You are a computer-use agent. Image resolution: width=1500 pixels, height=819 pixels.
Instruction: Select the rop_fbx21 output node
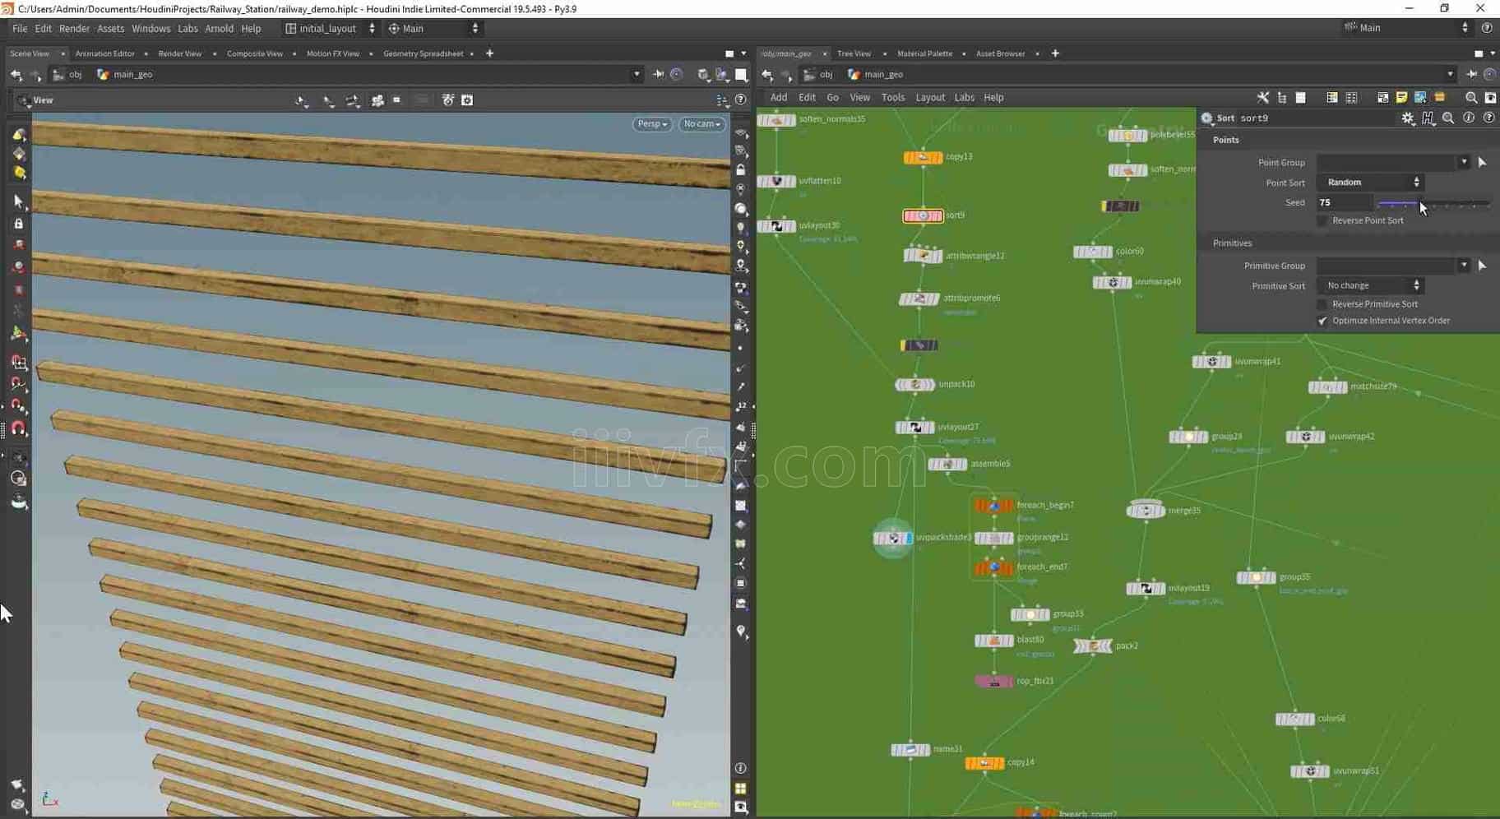[993, 681]
